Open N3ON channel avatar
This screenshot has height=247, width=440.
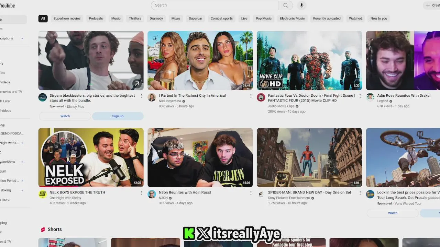[152, 194]
